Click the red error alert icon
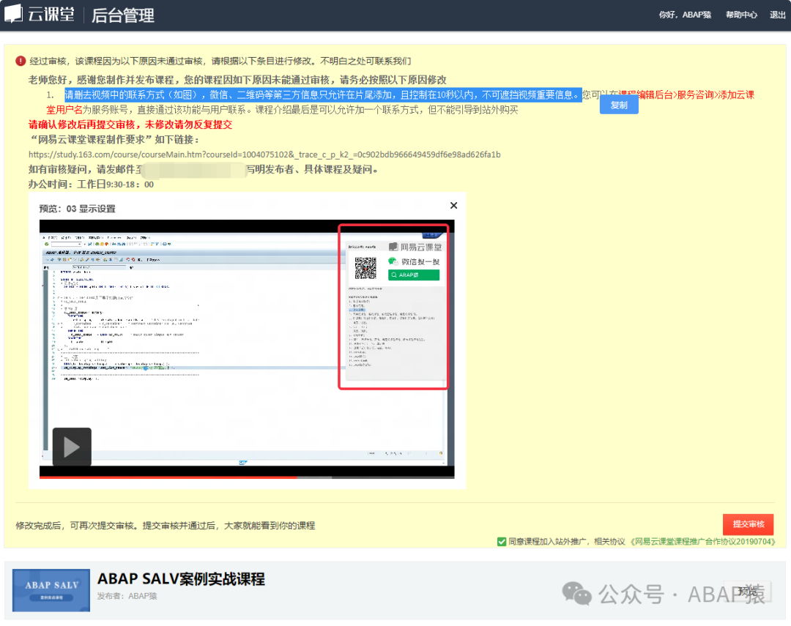Viewport: 791px width, 626px height. point(21,61)
